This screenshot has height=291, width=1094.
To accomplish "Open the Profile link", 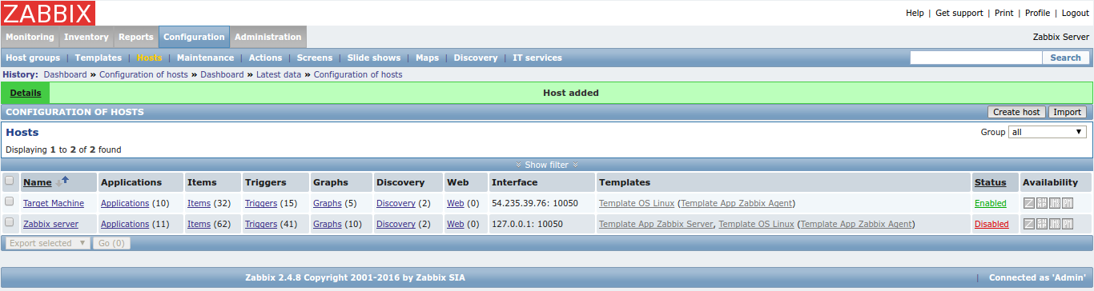I will [1038, 13].
